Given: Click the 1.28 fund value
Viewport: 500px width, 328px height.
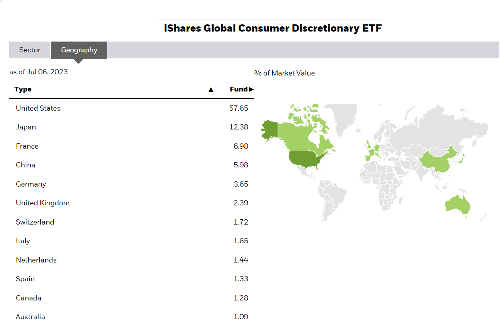Looking at the screenshot, I should point(241,298).
